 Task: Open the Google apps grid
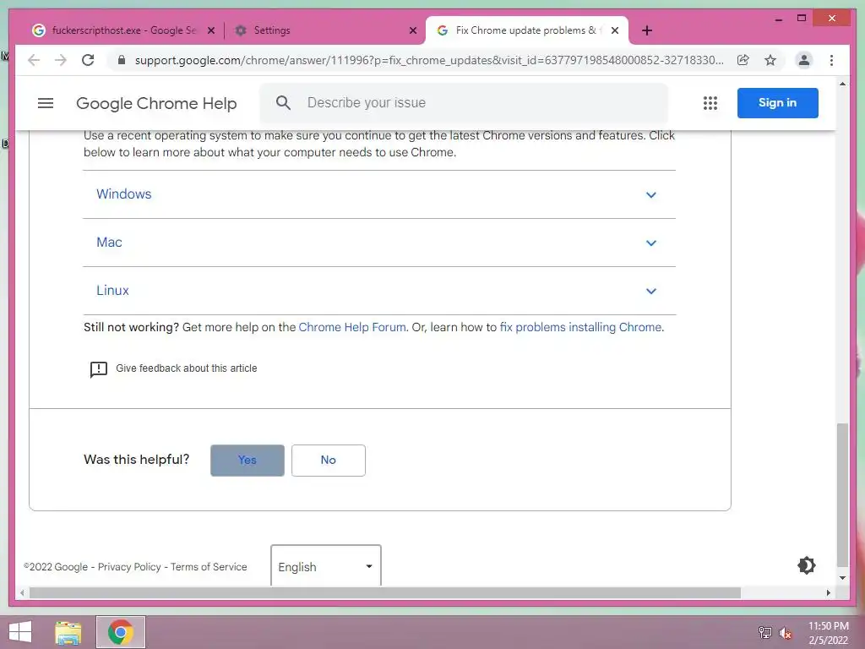point(710,103)
